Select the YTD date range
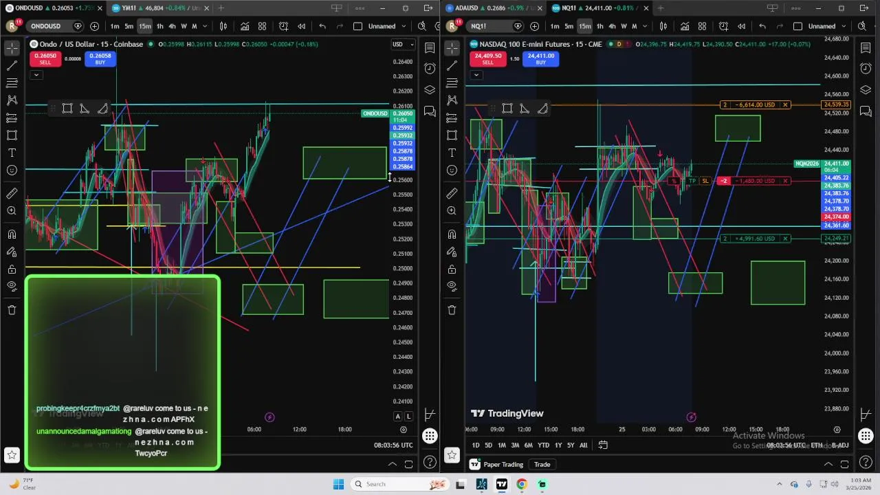 pyautogui.click(x=543, y=445)
